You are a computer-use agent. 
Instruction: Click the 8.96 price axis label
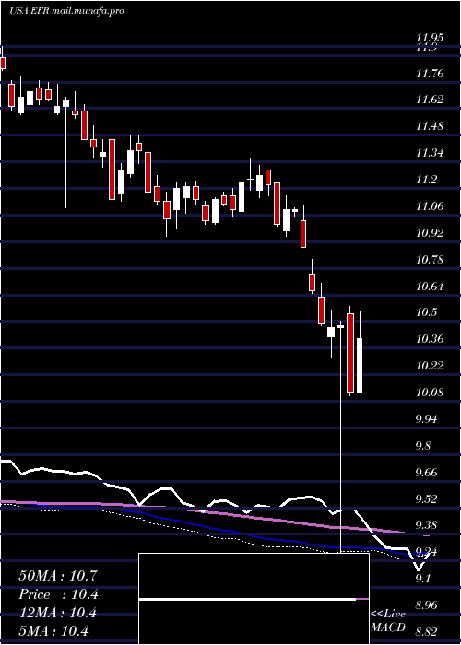pyautogui.click(x=427, y=605)
